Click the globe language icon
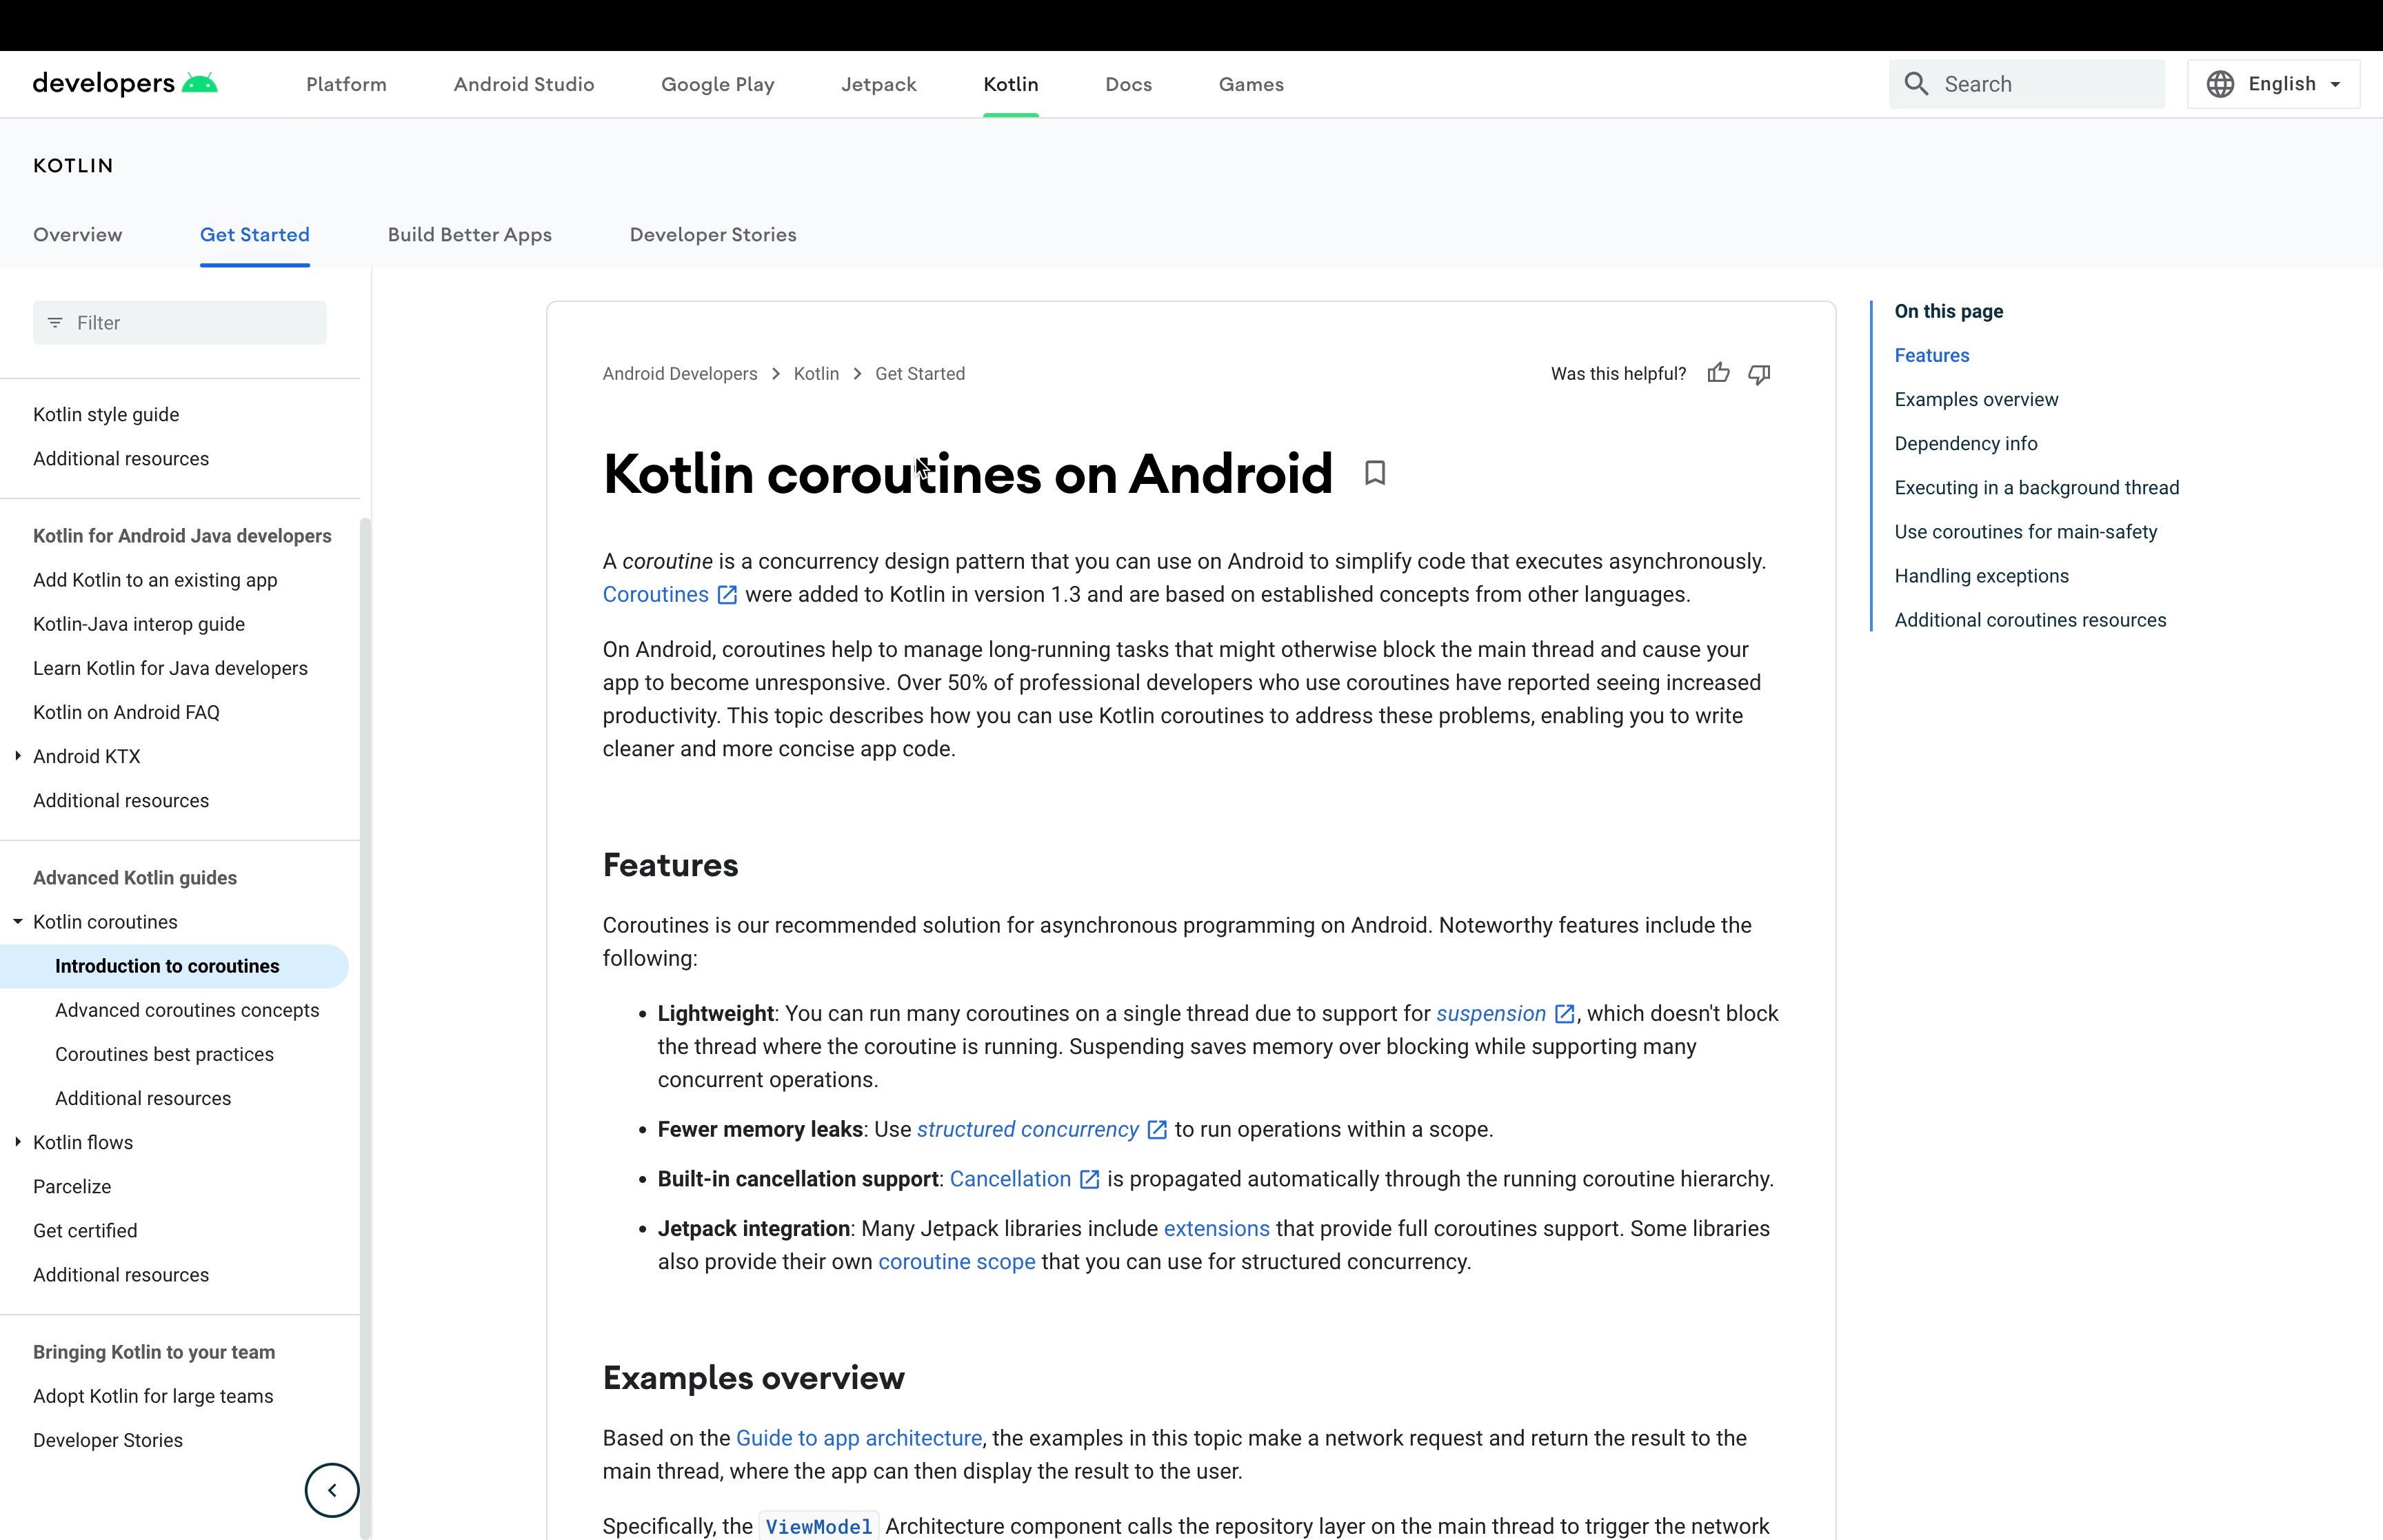The width and height of the screenshot is (2383, 1540). (2220, 84)
